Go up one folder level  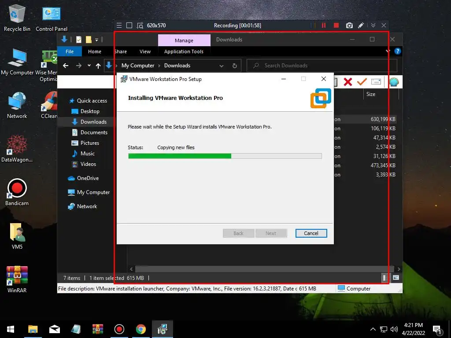pos(98,66)
